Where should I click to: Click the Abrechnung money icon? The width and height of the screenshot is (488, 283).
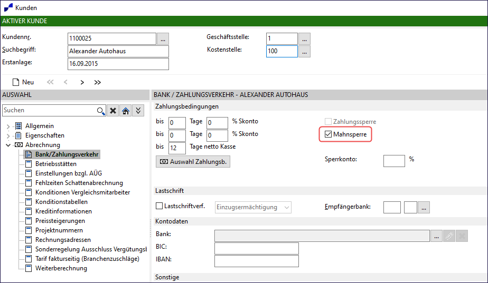click(x=18, y=145)
